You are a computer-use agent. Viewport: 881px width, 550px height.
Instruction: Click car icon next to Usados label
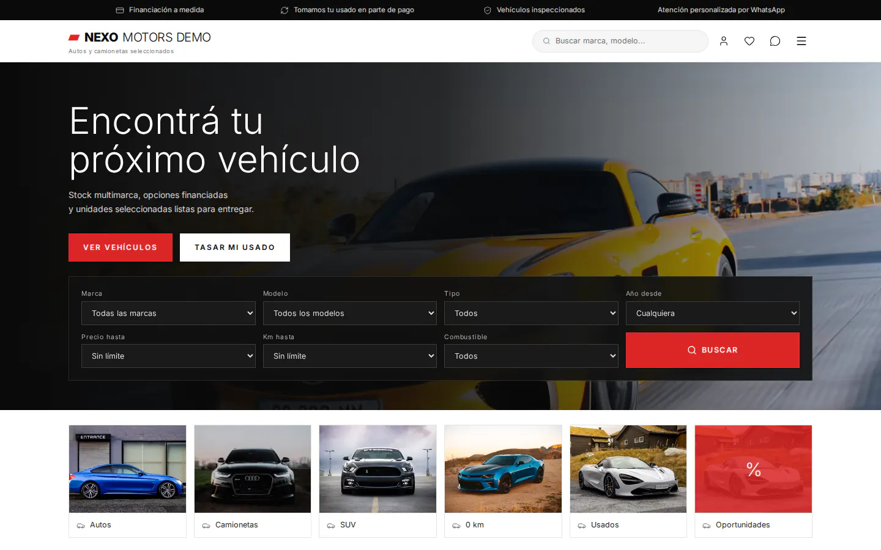click(582, 526)
